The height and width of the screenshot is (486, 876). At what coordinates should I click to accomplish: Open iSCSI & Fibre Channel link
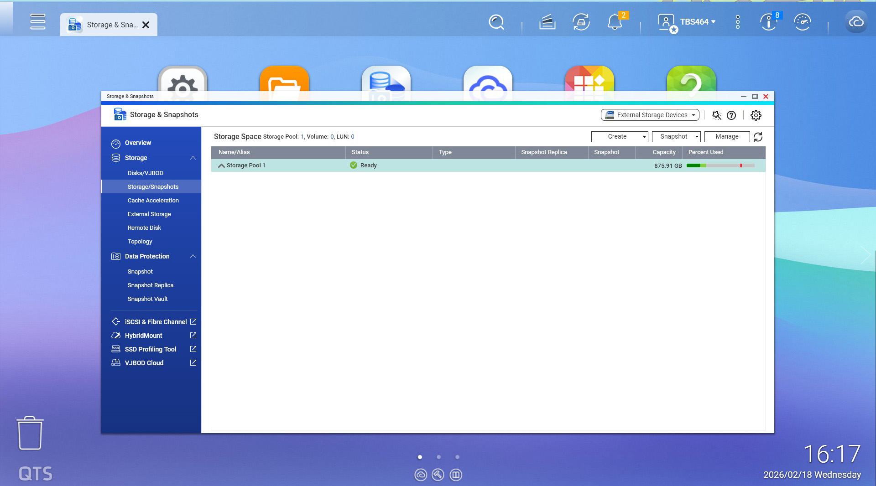click(x=155, y=322)
